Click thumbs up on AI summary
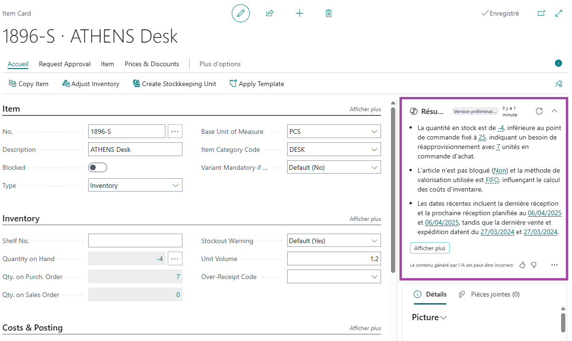The image size is (572, 341). (522, 265)
